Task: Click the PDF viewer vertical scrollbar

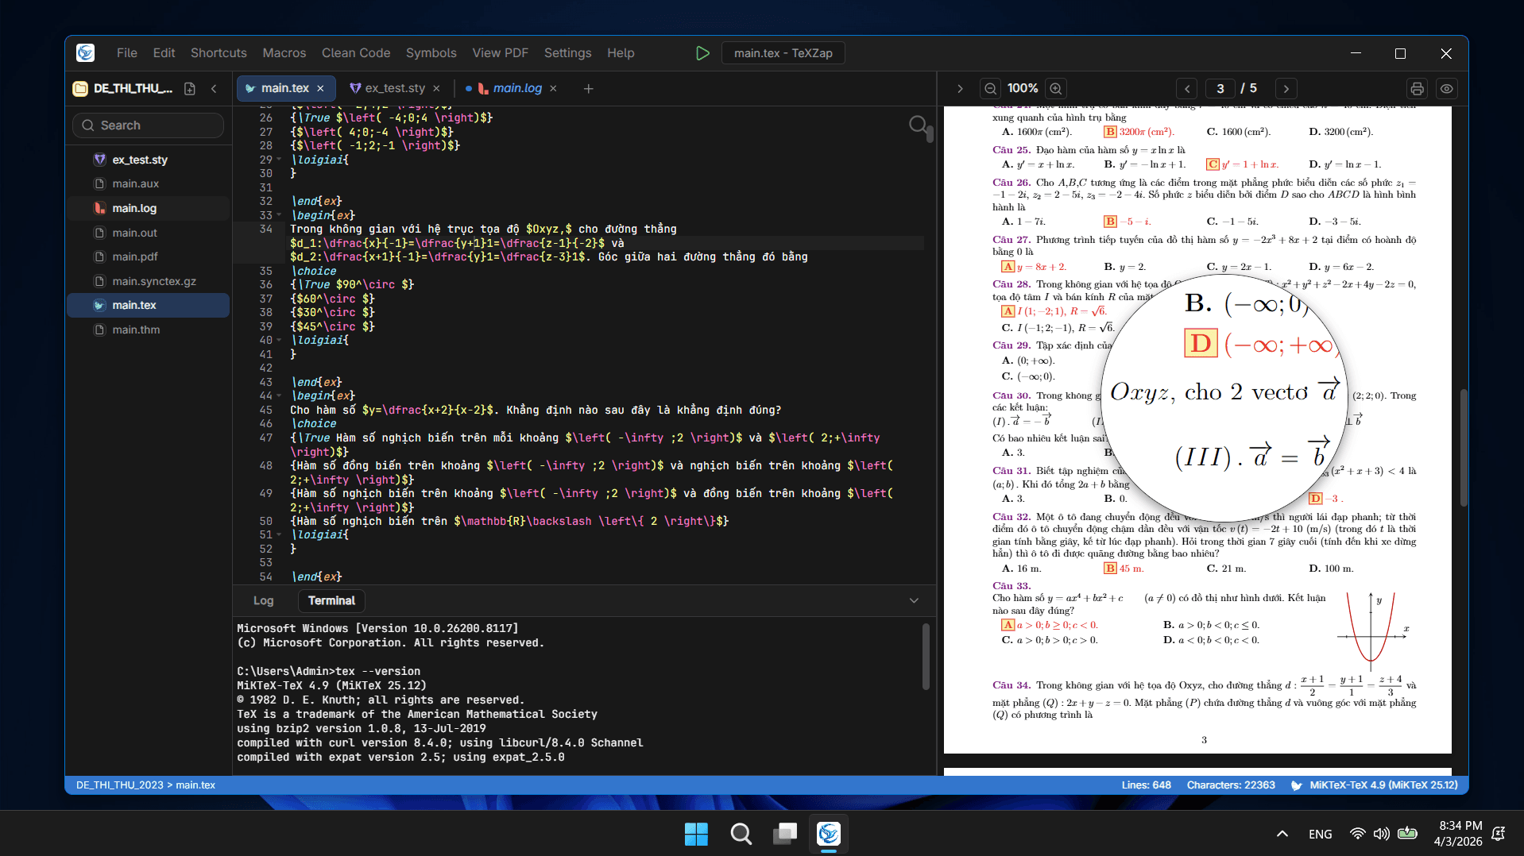Action: pos(1464,448)
